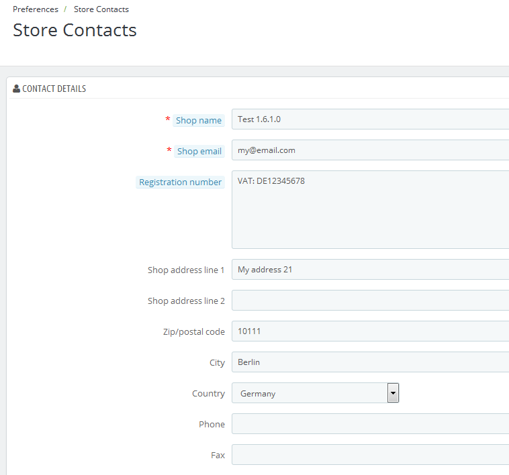509x475 pixels.
Task: Click the empty Shop address line 2 field
Action: tap(371, 301)
